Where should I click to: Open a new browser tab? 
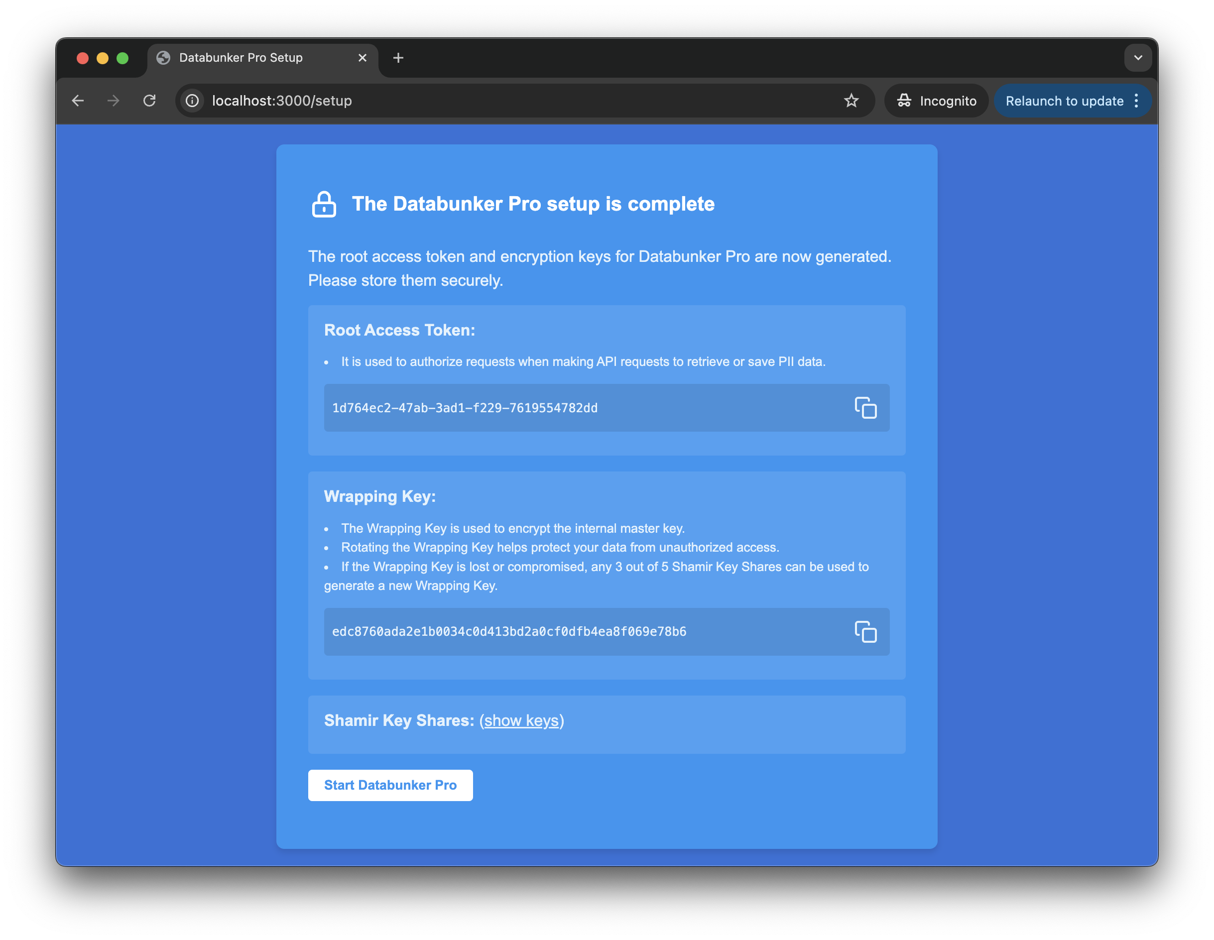point(398,57)
